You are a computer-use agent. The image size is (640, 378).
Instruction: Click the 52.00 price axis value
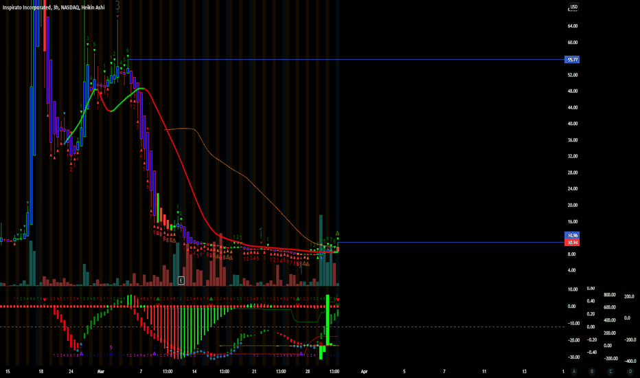pyautogui.click(x=573, y=75)
